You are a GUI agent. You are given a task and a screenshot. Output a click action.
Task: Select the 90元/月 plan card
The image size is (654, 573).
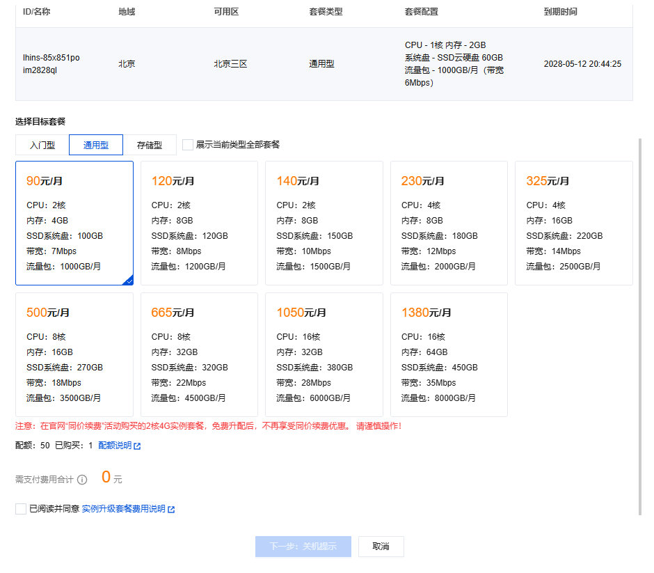[x=74, y=223]
